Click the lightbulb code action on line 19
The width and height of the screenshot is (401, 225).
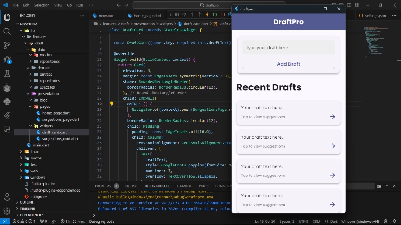tap(111, 104)
